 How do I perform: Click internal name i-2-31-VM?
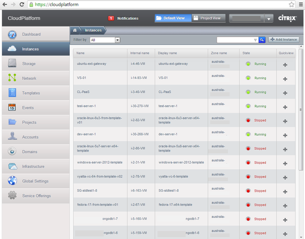click(x=138, y=162)
